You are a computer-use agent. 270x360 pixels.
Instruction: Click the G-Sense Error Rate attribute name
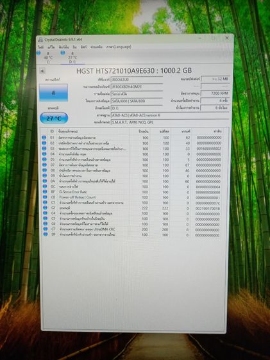tap(73, 192)
